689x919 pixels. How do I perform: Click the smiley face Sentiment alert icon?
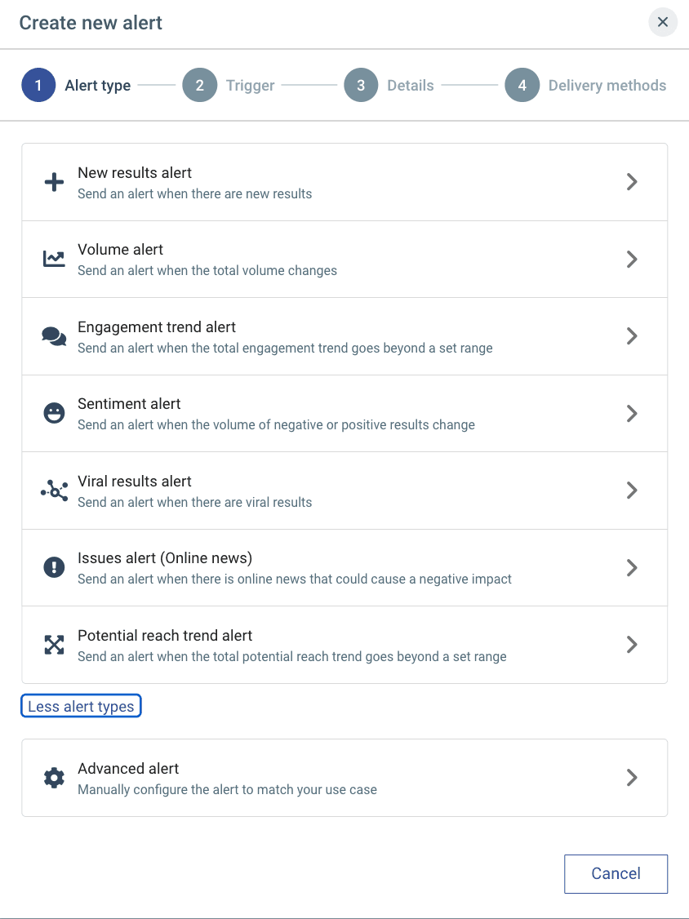coord(54,413)
